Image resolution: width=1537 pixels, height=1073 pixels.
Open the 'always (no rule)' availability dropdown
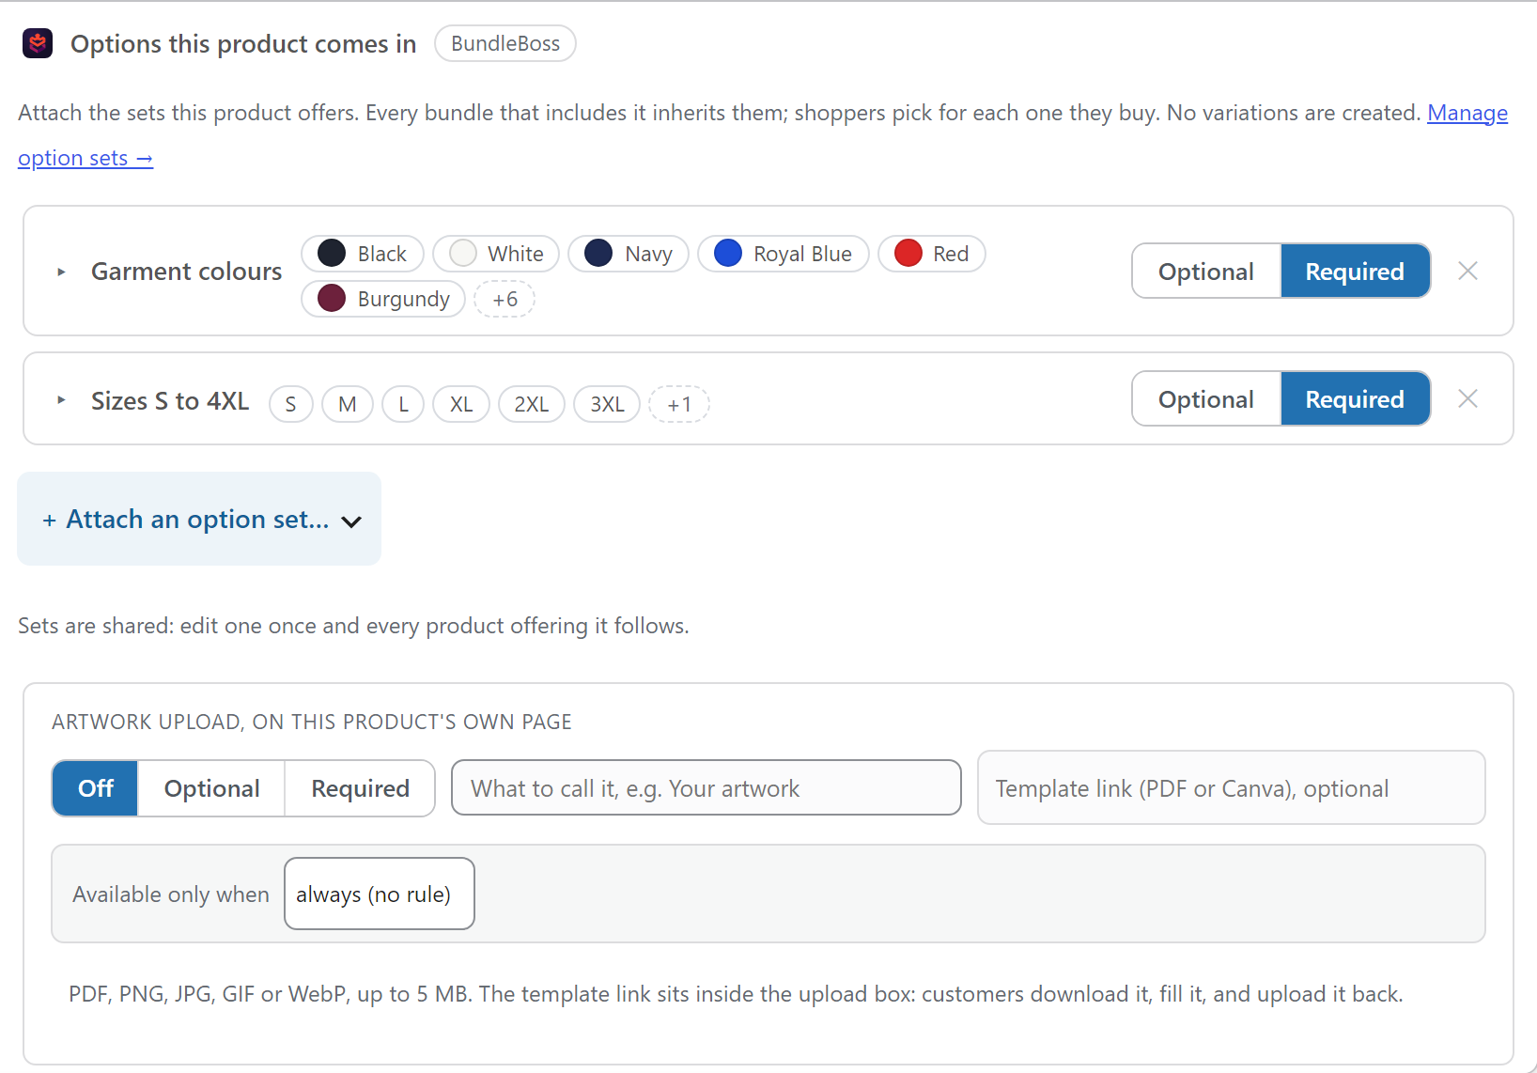click(380, 894)
